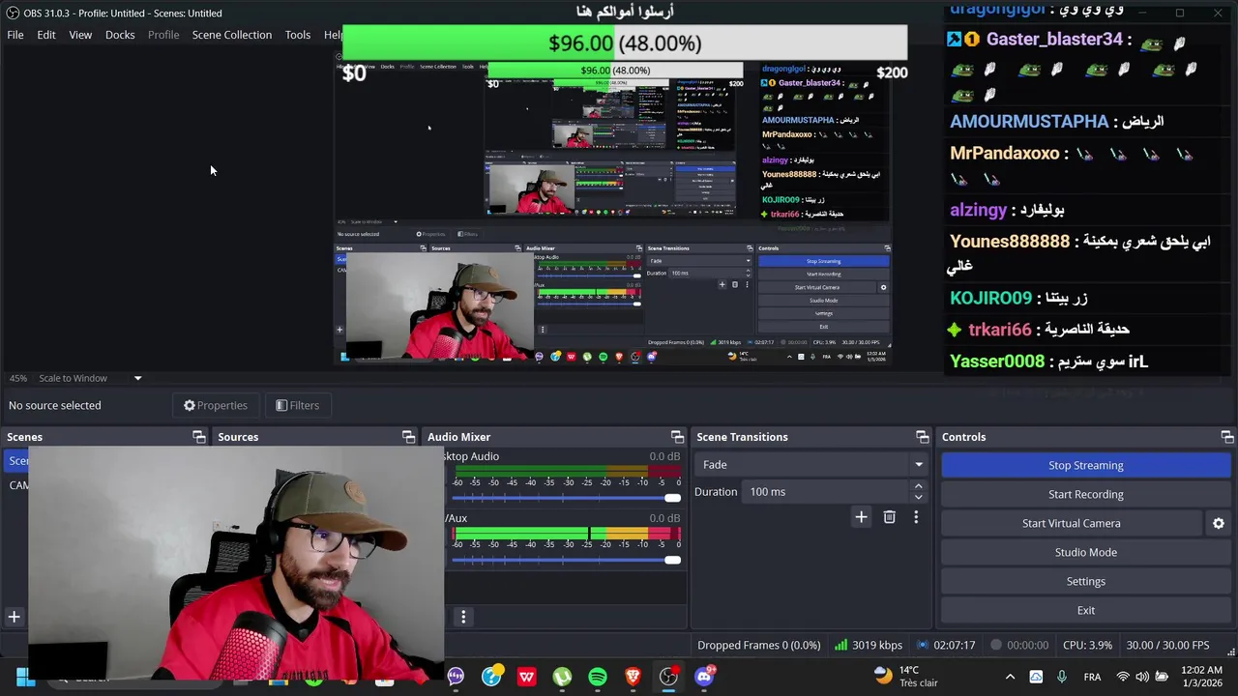Screen dimensions: 1238x696
Task: Open transition properties three-dot menu
Action: click(916, 517)
